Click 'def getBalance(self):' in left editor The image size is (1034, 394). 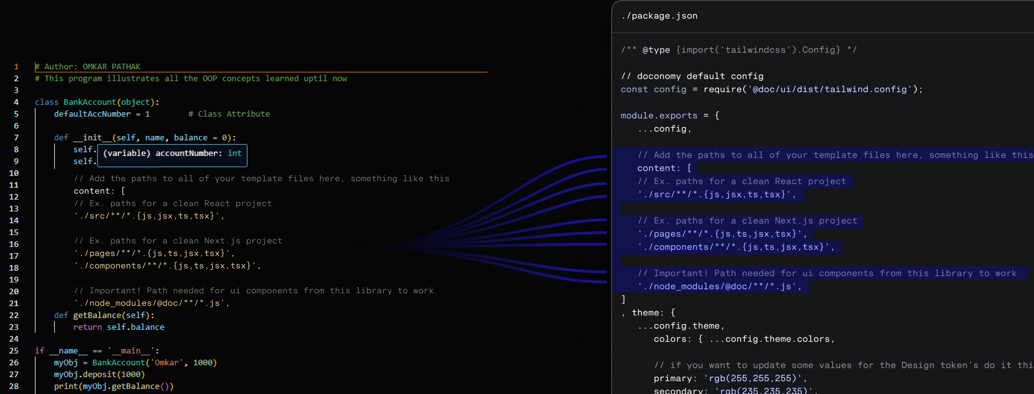pos(104,315)
